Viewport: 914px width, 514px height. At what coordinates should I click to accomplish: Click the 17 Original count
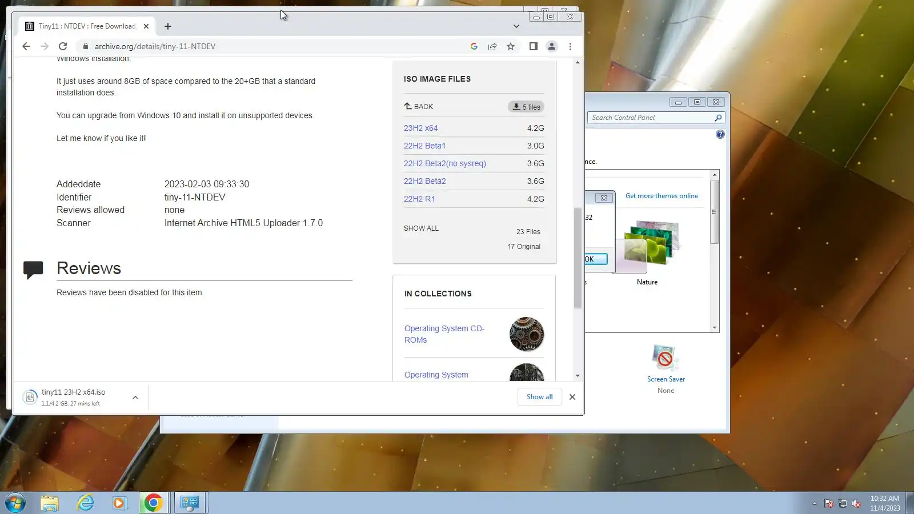click(524, 247)
